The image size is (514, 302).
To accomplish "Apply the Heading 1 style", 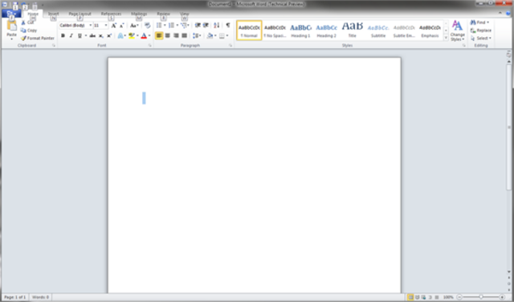I will point(300,31).
